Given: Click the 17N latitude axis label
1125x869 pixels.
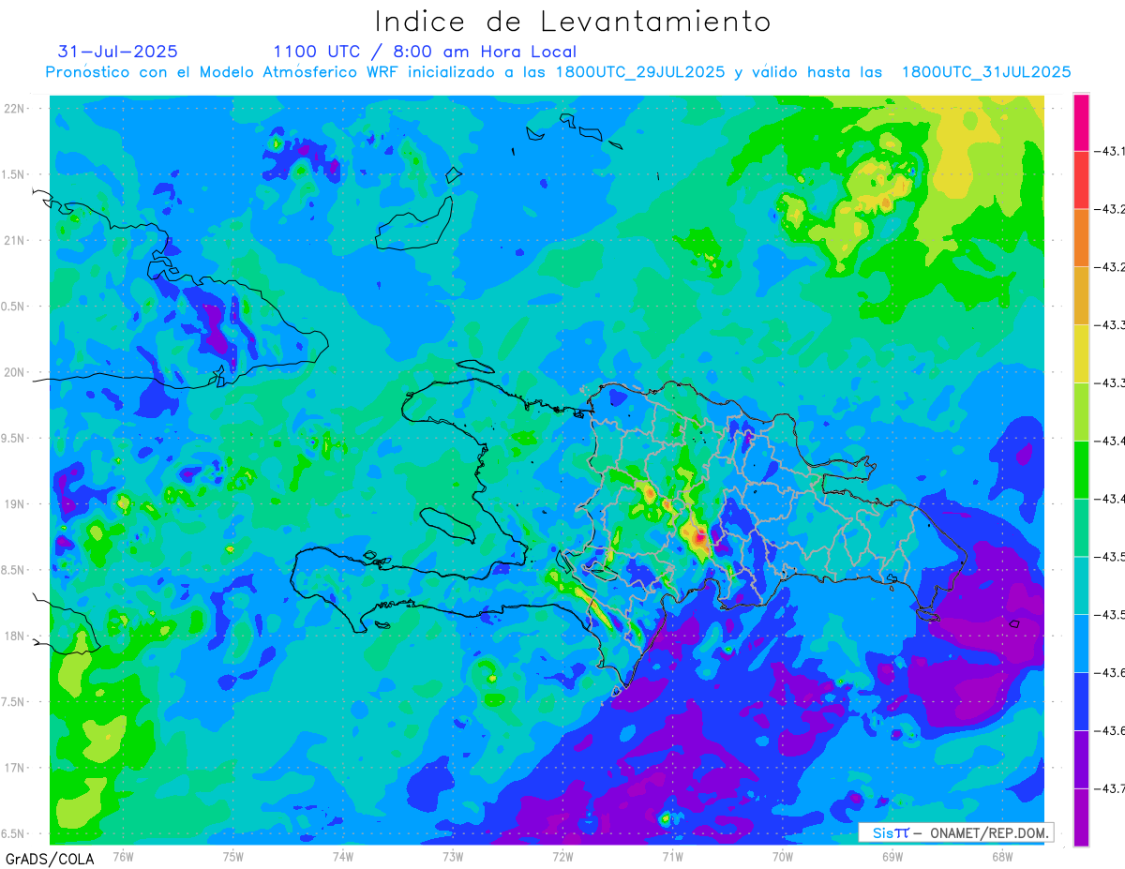Looking at the screenshot, I should click(x=15, y=769).
